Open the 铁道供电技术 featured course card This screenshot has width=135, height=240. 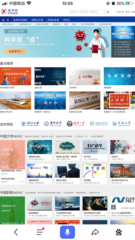[x=12, y=211]
